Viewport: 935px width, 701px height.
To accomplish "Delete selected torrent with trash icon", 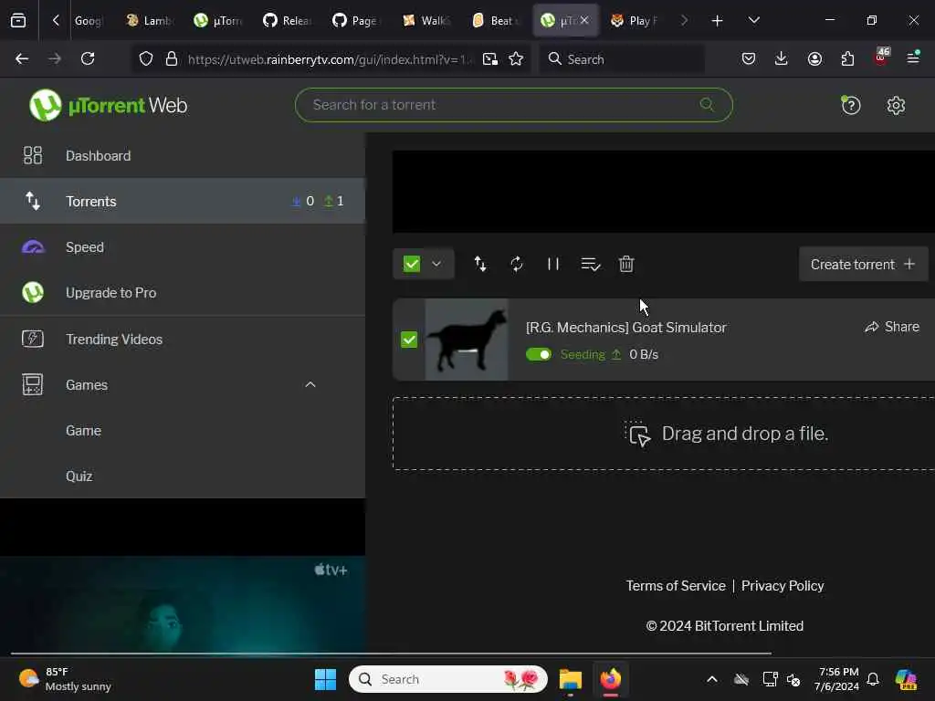I will point(626,264).
